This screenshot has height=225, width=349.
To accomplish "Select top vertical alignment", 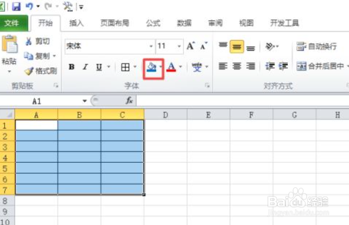I will [223, 45].
